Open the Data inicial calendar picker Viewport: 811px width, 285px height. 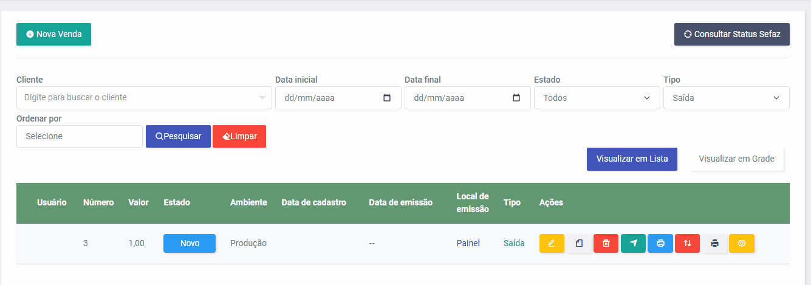pos(387,98)
